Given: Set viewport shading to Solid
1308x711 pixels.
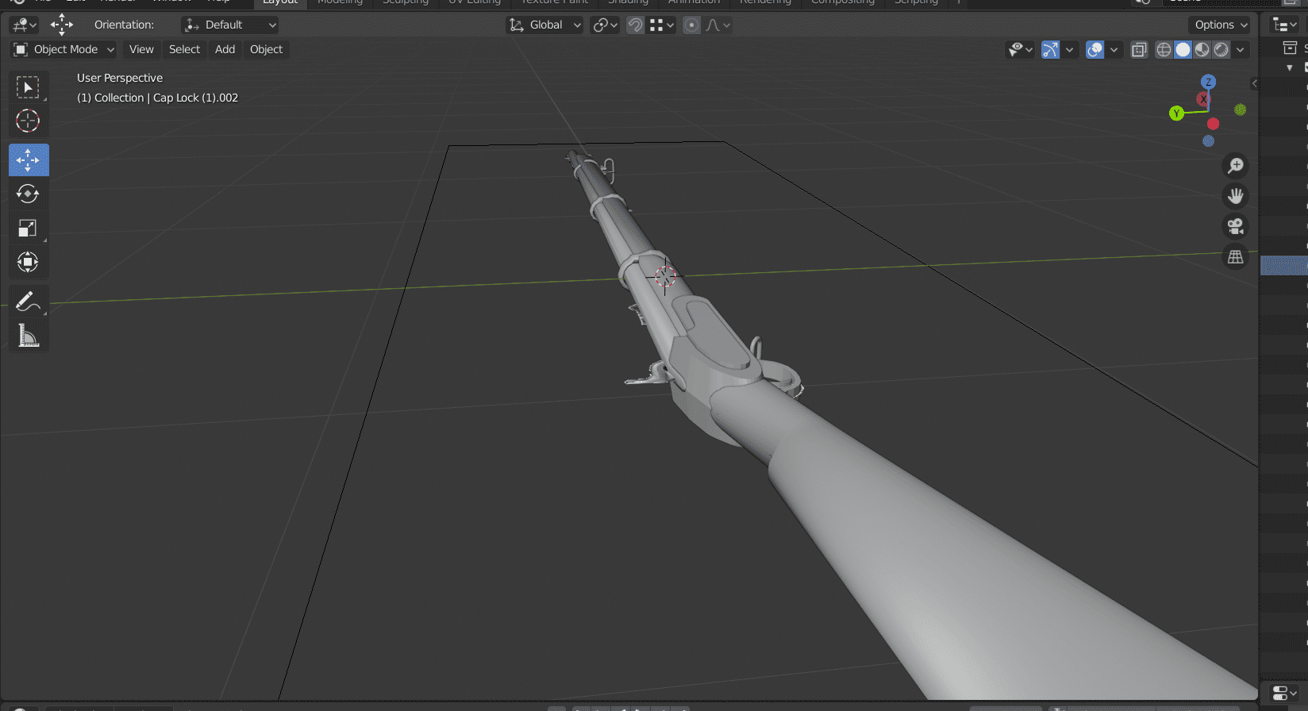Looking at the screenshot, I should (x=1183, y=50).
